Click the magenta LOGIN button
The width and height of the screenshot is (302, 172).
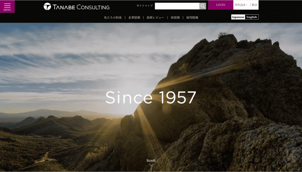coord(221,5)
